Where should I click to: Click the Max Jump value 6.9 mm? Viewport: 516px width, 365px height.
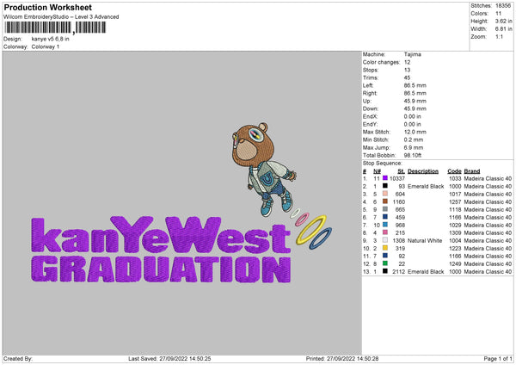click(414, 147)
